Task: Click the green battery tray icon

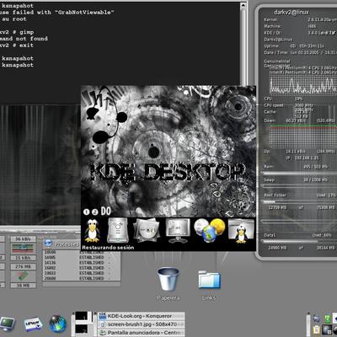Action: point(328,318)
